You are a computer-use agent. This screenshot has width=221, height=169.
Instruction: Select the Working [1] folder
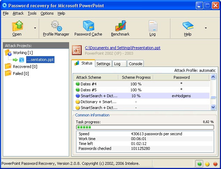point(23,53)
